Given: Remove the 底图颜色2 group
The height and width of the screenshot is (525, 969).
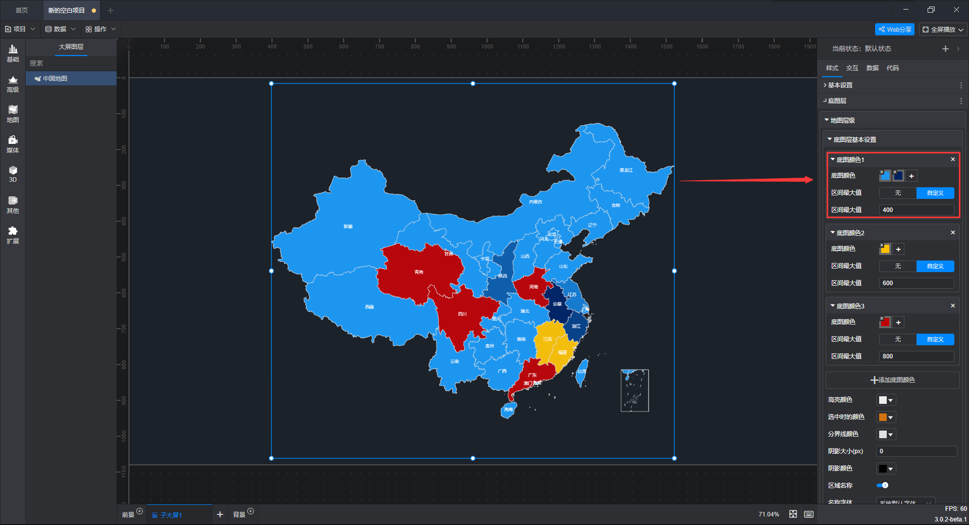Looking at the screenshot, I should pyautogui.click(x=953, y=233).
